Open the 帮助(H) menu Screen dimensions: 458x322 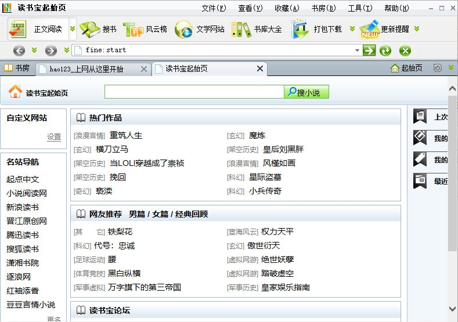tap(396, 8)
